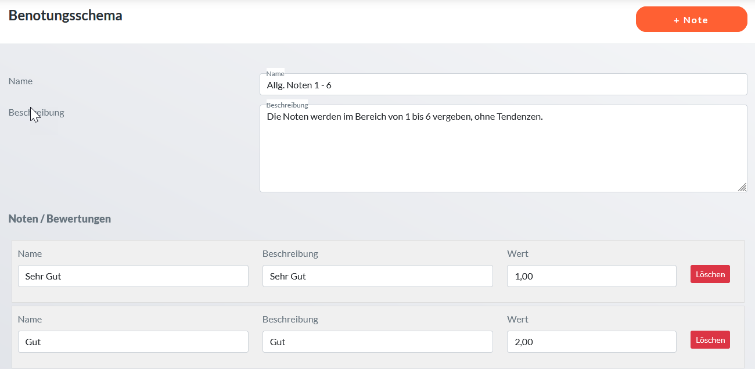Click the "Wert" label above the 1,00 field

(x=517, y=254)
